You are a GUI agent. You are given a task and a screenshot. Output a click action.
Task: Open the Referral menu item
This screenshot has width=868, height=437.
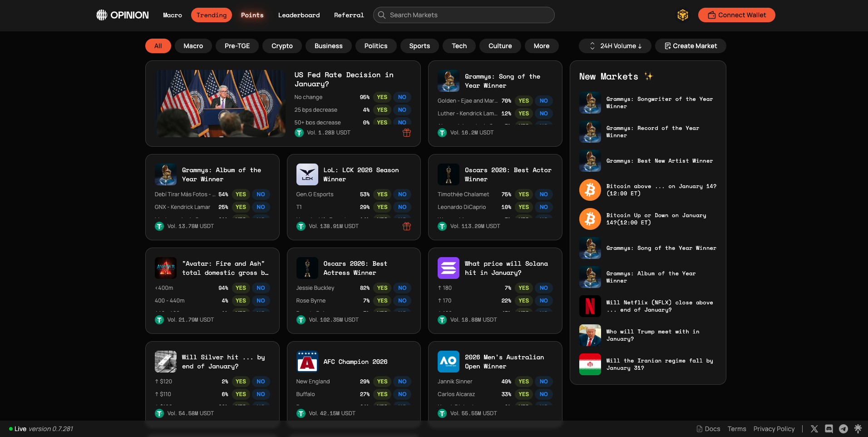(x=349, y=15)
